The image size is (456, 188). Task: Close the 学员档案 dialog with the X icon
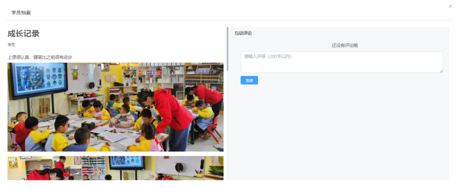pos(450,6)
